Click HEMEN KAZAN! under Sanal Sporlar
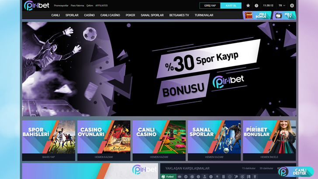 pos(214,157)
